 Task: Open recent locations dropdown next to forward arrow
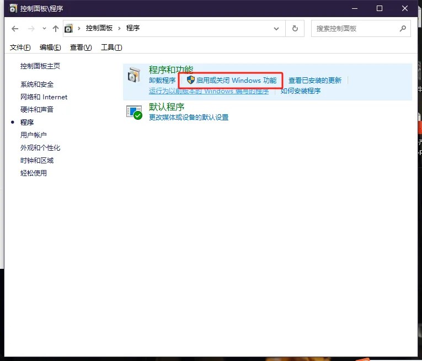(x=44, y=28)
